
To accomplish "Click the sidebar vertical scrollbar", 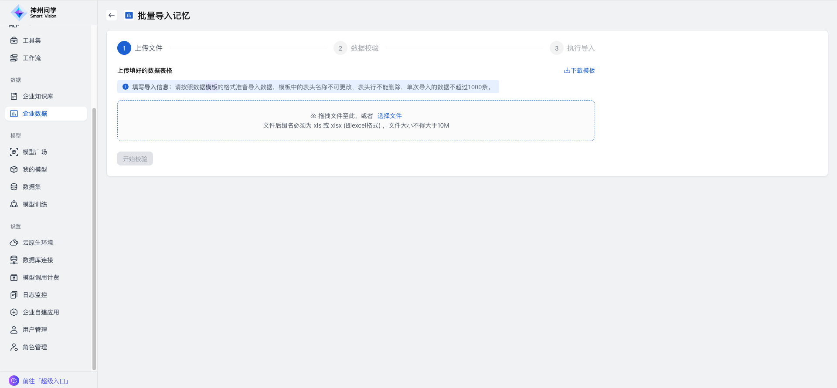I will [x=94, y=239].
